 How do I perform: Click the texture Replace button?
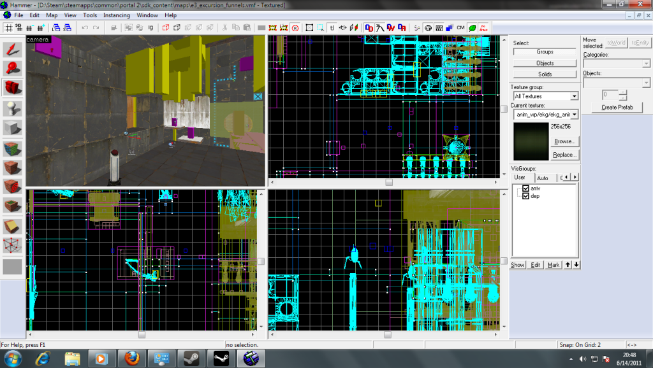tap(565, 155)
